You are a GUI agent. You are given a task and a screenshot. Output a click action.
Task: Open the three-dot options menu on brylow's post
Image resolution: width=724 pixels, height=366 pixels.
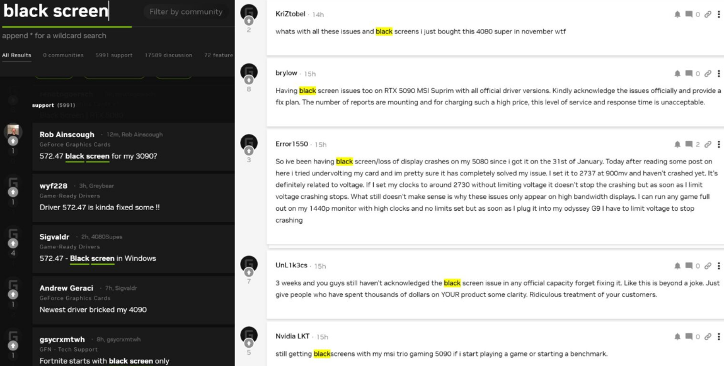tap(718, 74)
